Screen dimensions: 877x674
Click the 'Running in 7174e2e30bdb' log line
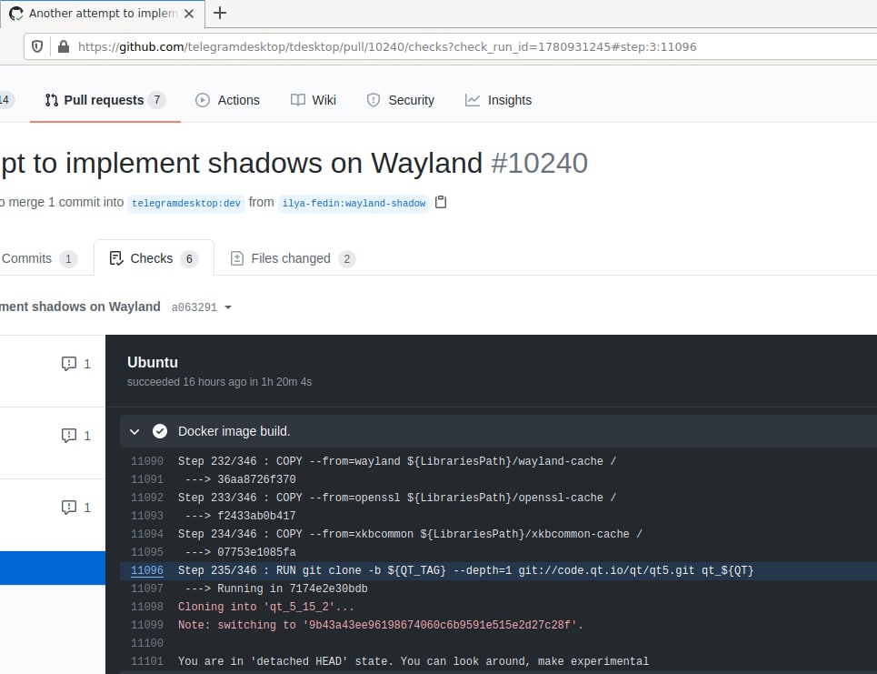point(275,588)
